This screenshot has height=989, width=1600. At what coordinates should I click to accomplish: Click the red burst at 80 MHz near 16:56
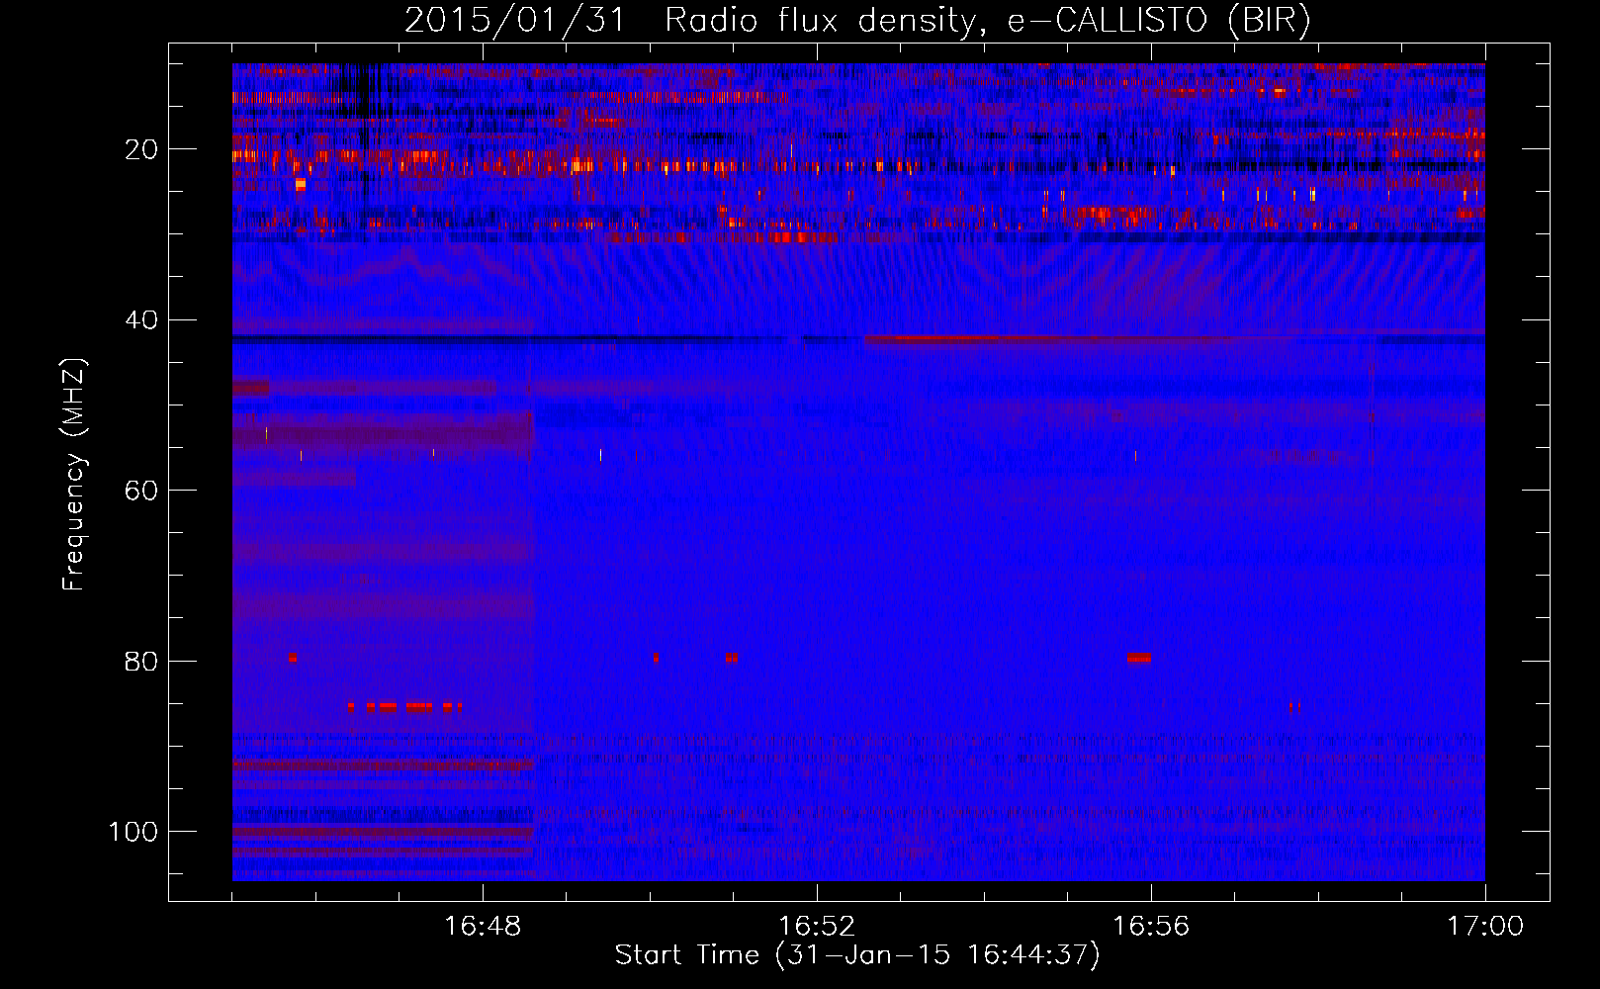(1138, 658)
